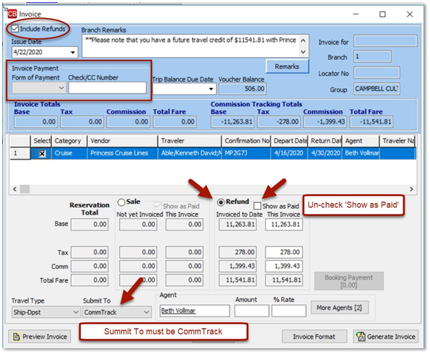Click confirmation number MP2G7J cell
This screenshot has width=430, height=354.
click(246, 153)
